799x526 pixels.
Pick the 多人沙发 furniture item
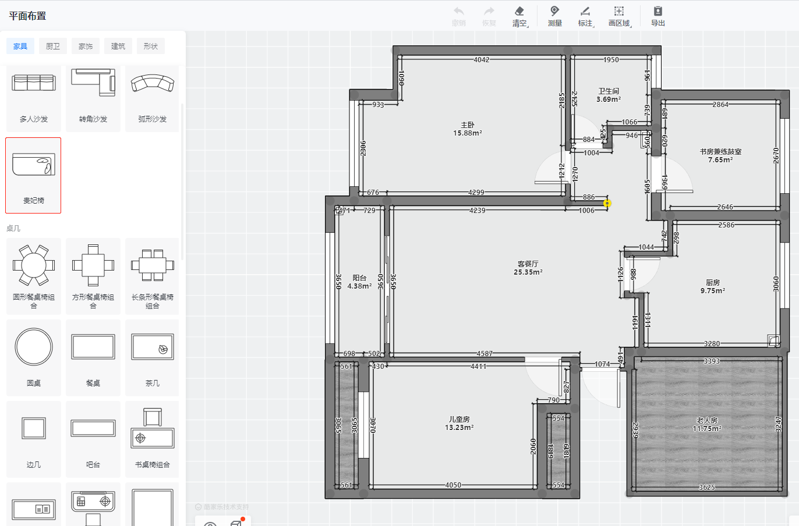34,98
